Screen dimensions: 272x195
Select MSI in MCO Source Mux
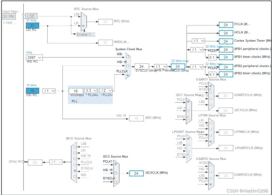75,177
